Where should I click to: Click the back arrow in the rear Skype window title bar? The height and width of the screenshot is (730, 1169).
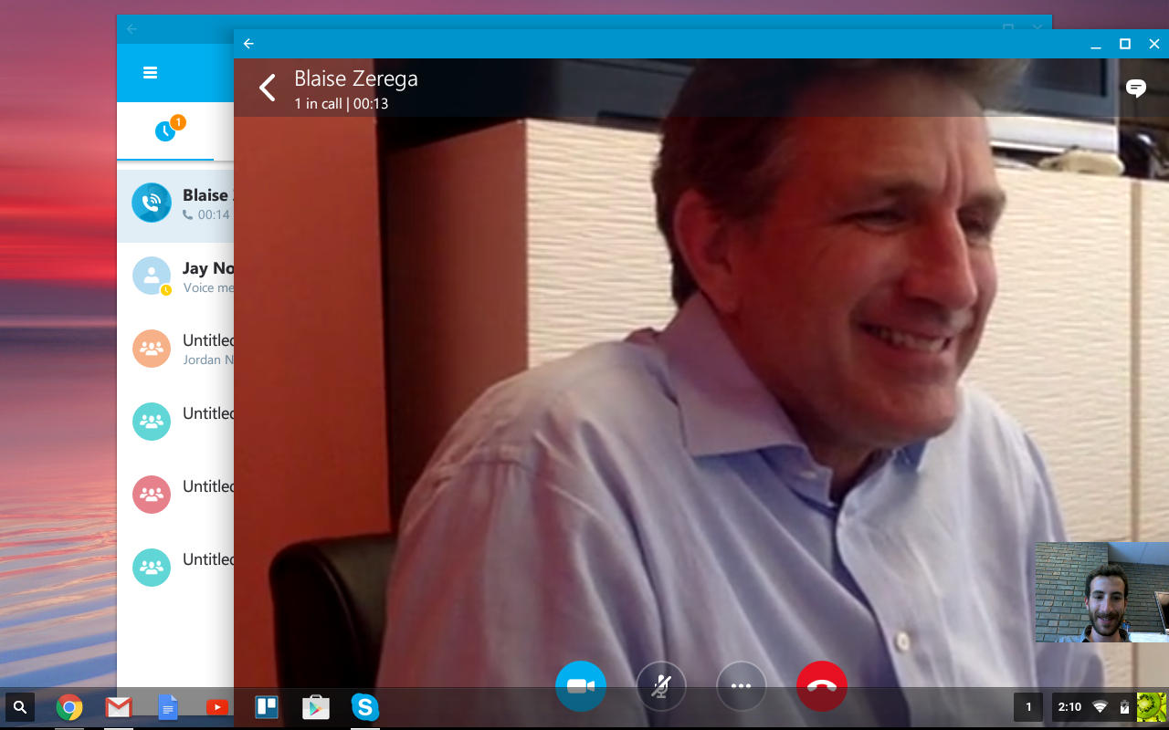[x=132, y=29]
